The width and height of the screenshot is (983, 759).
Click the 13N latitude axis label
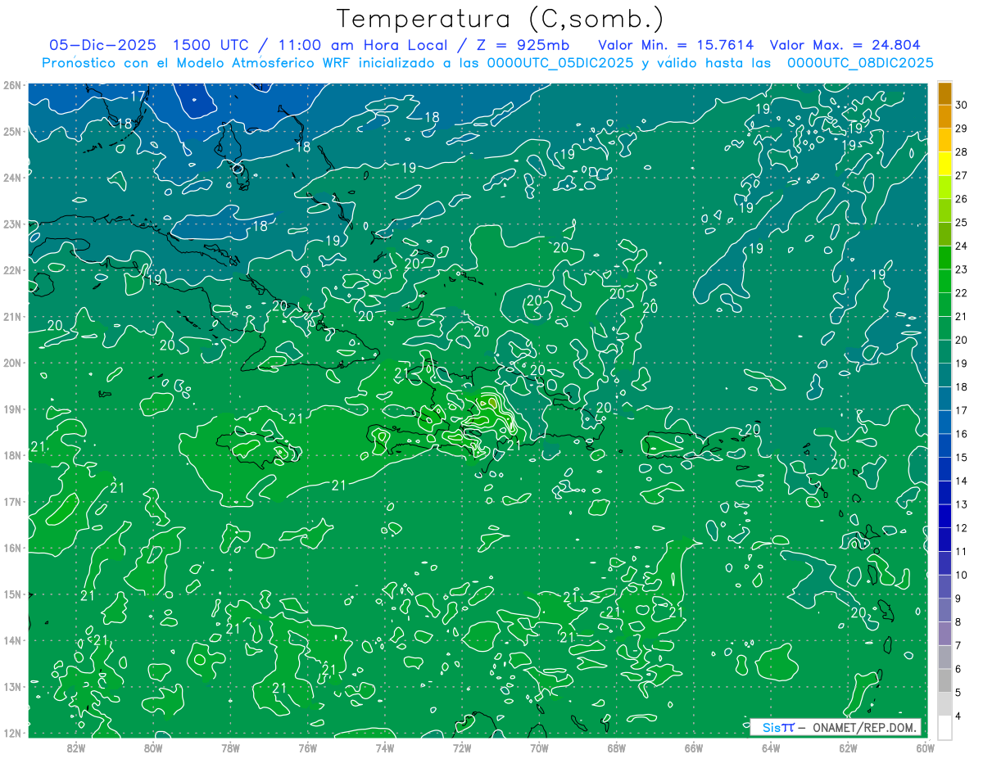click(11, 687)
